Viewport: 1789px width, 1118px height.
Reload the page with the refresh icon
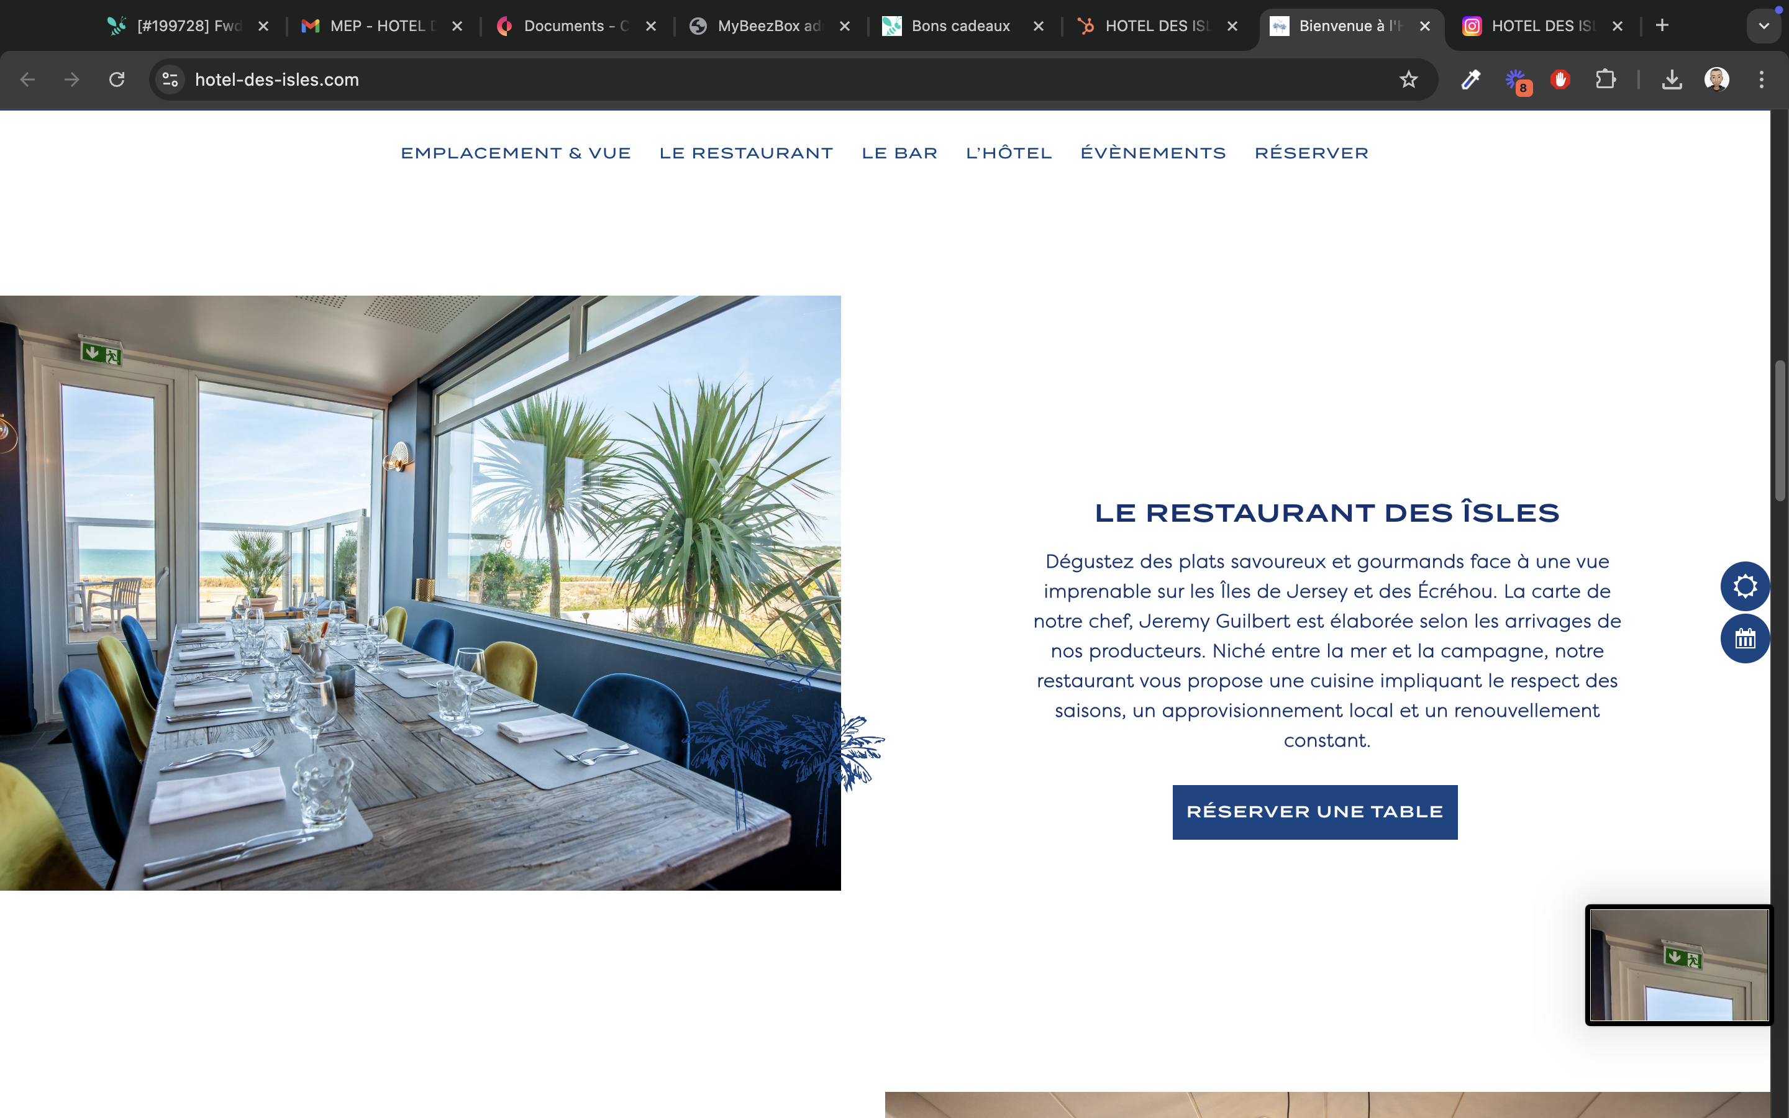tap(117, 79)
